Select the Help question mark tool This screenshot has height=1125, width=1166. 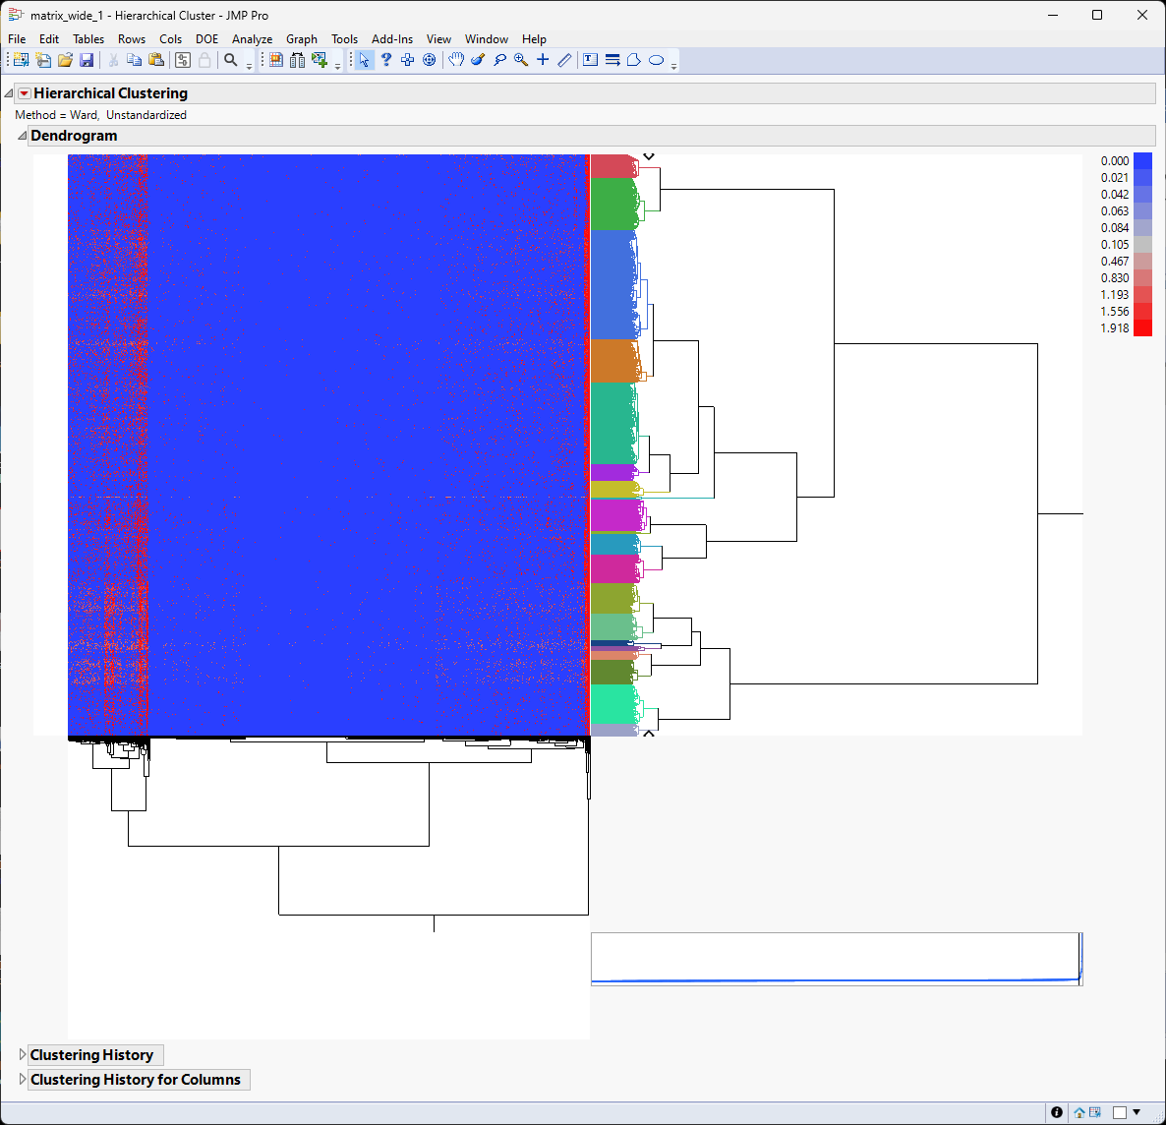coord(386,60)
